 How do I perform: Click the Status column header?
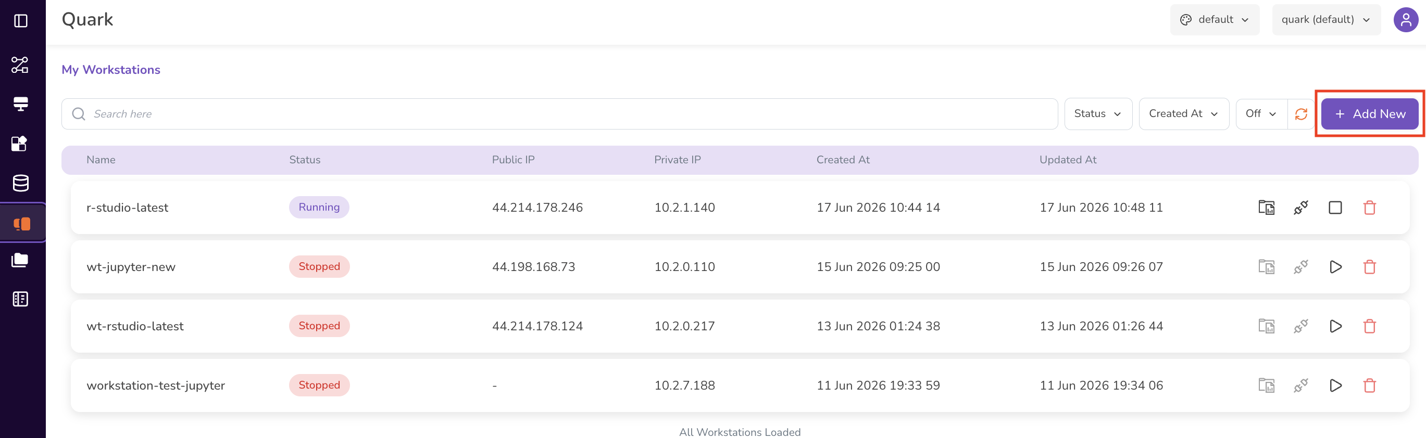coord(305,160)
